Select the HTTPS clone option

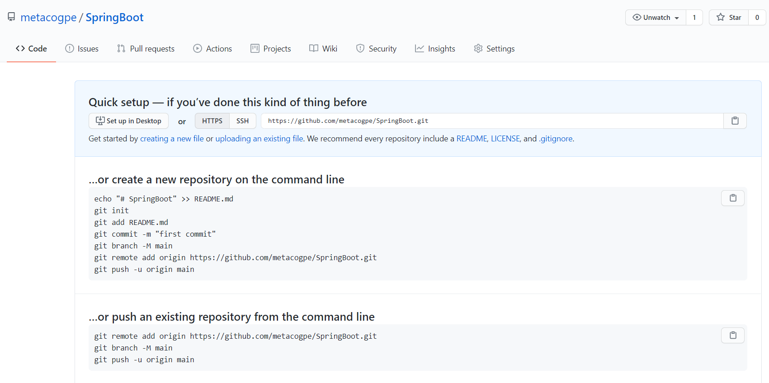tap(212, 121)
